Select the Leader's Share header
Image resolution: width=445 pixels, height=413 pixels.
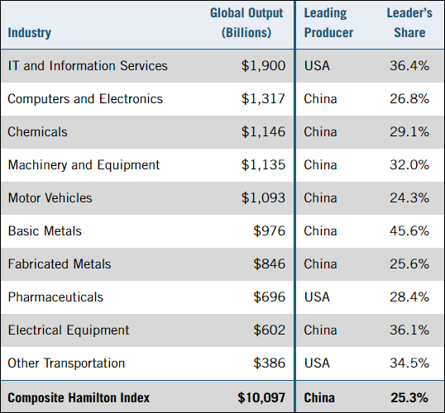click(x=409, y=22)
